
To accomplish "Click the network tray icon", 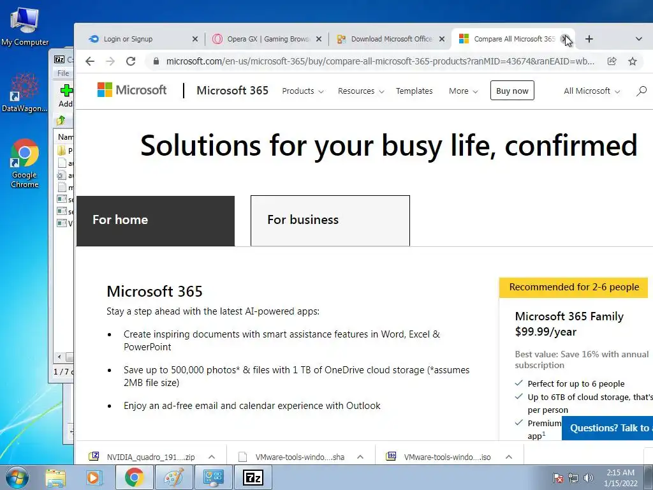I will pyautogui.click(x=573, y=478).
